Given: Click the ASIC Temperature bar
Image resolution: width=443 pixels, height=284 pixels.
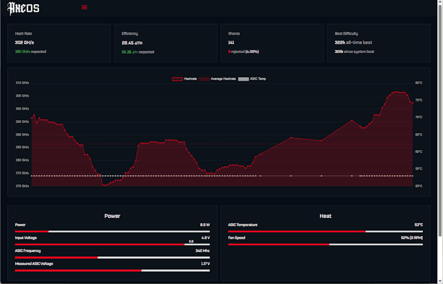Looking at the screenshot, I should pos(325,232).
